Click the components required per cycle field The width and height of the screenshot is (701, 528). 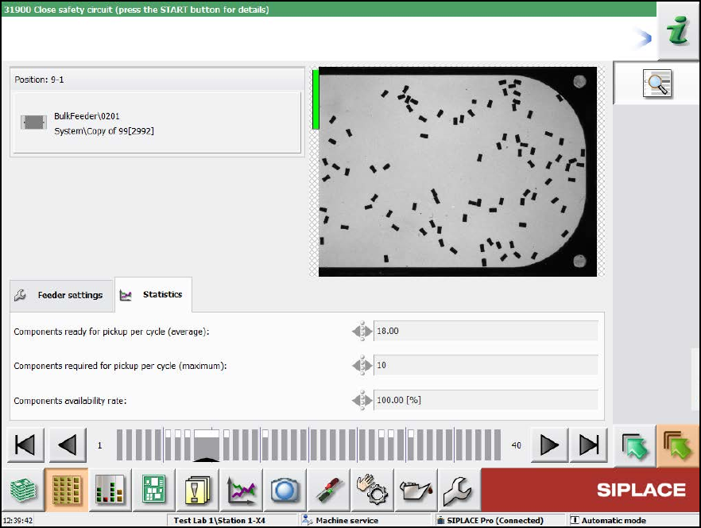pos(486,365)
